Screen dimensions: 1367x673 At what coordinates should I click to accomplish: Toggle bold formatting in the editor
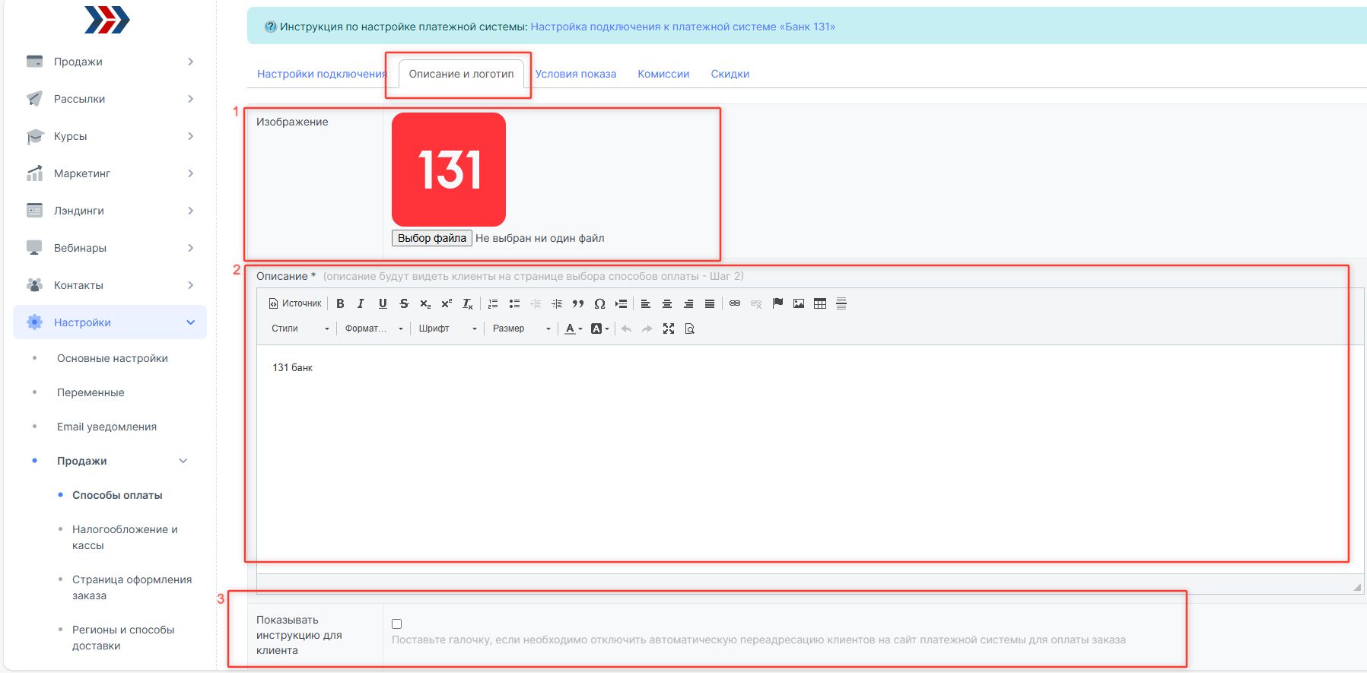pyautogui.click(x=340, y=303)
